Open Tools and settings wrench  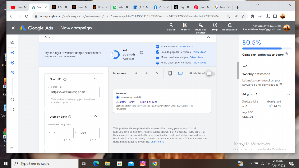pyautogui.click(x=200, y=28)
